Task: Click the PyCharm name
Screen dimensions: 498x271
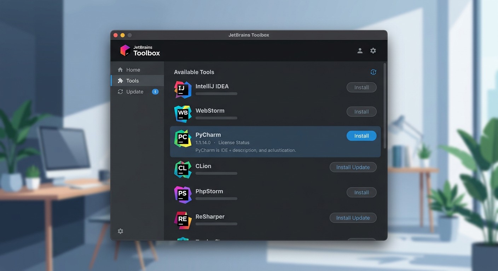Action: (208, 135)
